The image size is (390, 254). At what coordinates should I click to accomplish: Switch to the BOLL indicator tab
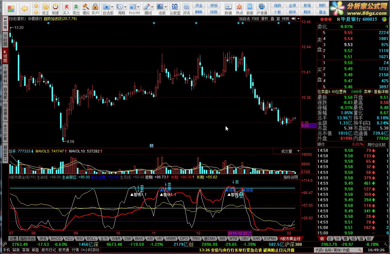point(91,238)
